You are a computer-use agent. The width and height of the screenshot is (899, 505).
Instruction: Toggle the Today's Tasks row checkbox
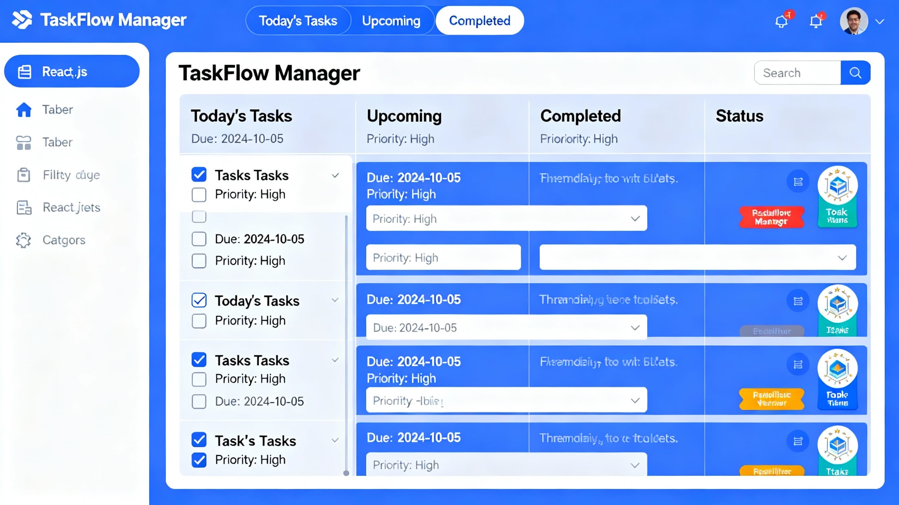pyautogui.click(x=199, y=300)
